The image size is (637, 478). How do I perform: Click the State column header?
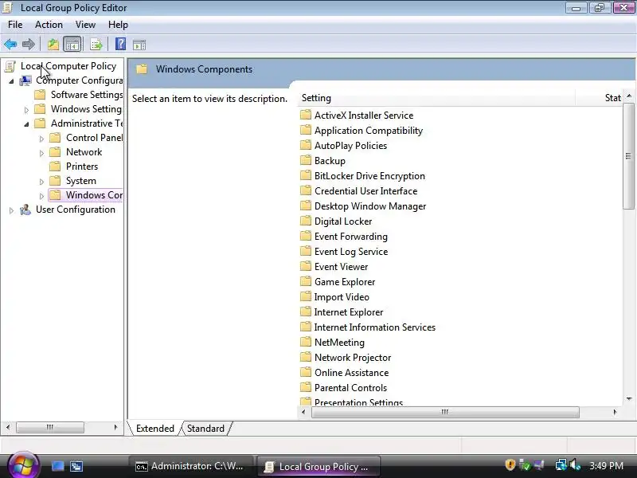[x=599, y=98]
